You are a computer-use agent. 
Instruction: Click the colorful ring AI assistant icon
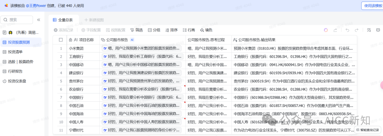[326, 30]
